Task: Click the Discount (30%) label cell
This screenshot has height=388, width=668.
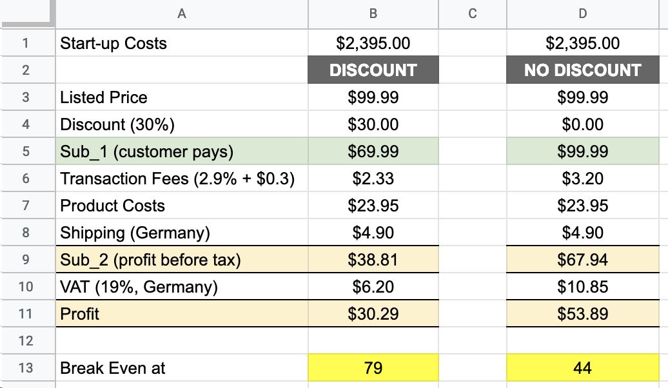Action: click(x=181, y=124)
